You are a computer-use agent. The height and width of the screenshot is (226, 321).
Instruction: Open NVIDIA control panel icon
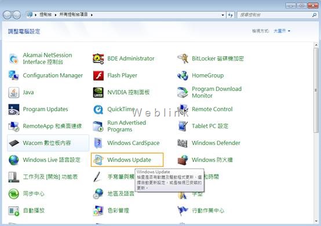[99, 92]
